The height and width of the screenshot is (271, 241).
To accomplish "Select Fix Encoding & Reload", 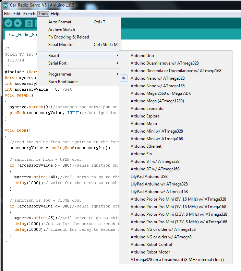I will click(79, 37).
